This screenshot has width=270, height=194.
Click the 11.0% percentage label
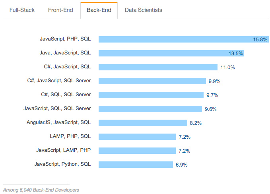(x=227, y=67)
